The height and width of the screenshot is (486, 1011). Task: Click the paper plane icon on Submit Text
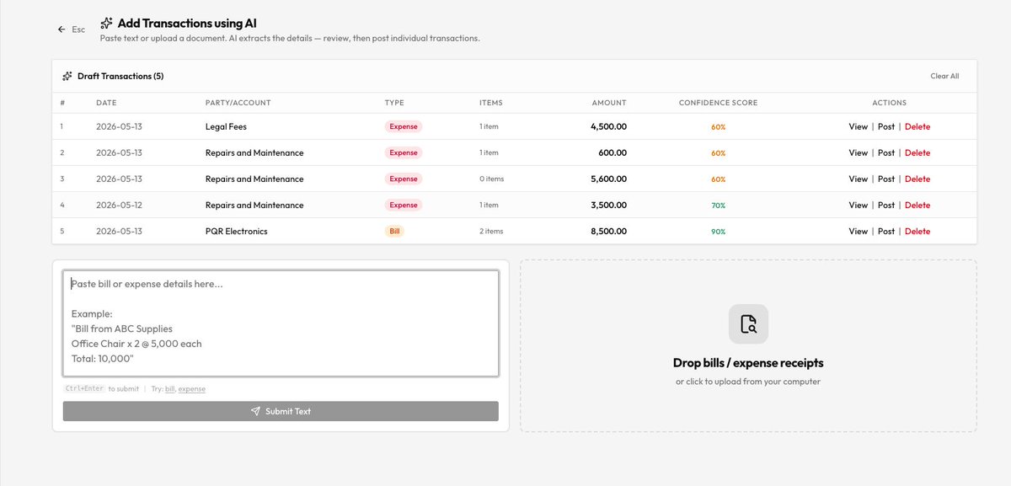[255, 411]
